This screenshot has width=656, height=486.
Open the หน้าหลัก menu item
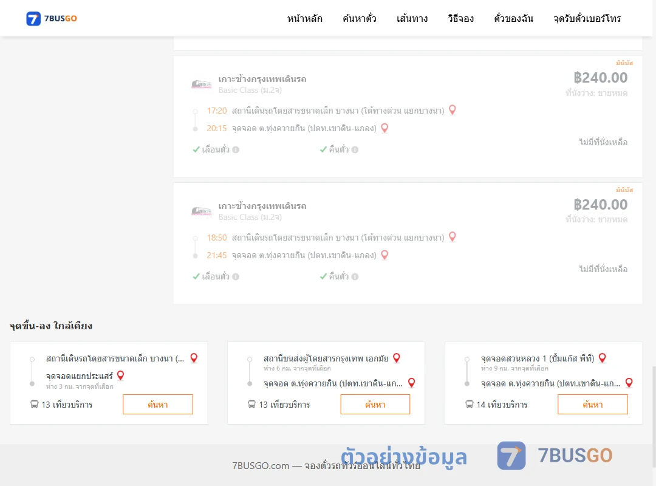tap(304, 18)
